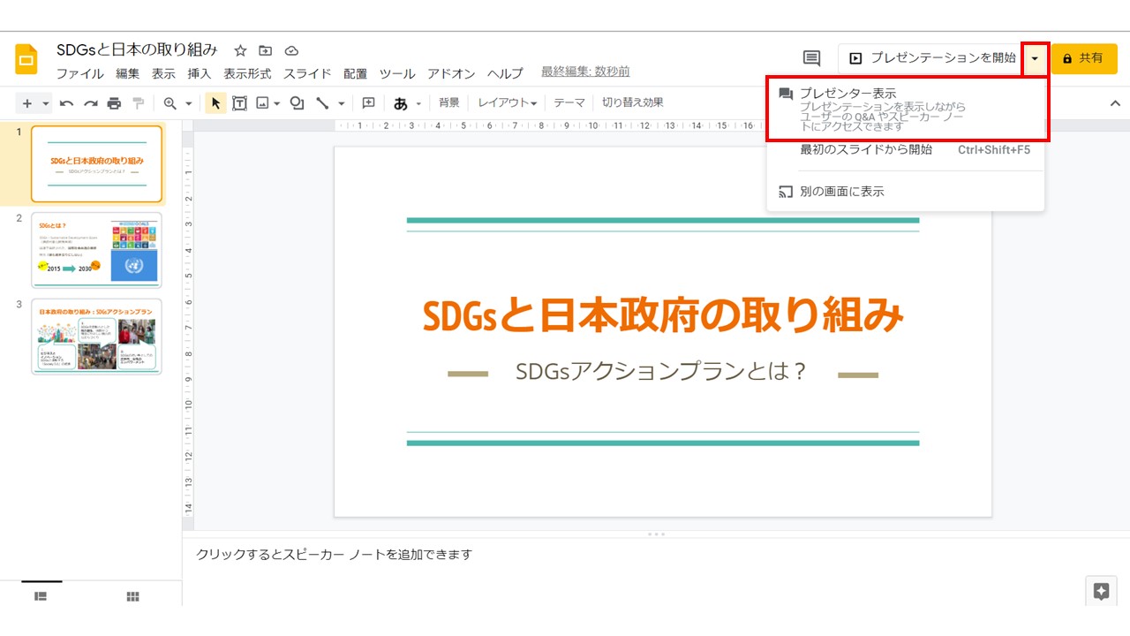Click the 最終編集: 数秒前 link
Screen dimensions: 1130x636
tap(585, 72)
